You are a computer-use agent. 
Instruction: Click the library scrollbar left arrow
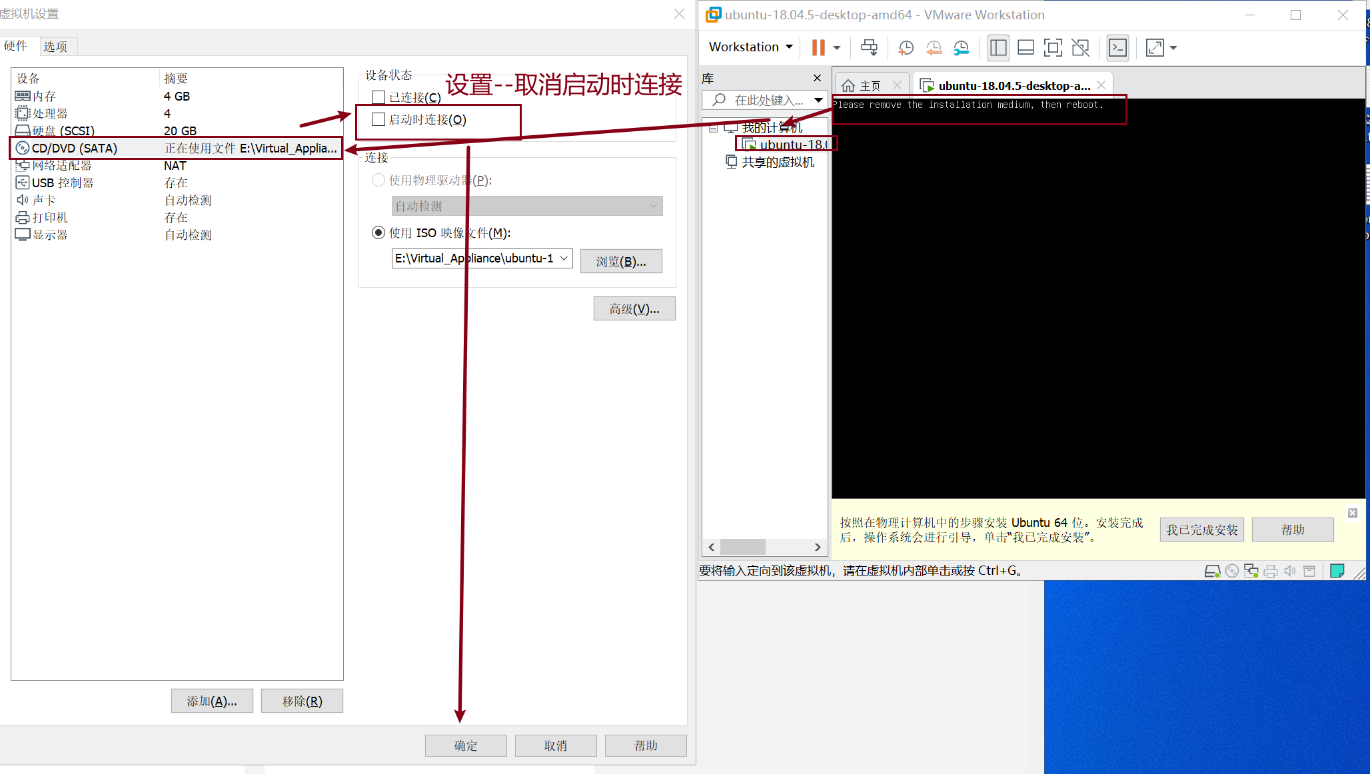711,547
